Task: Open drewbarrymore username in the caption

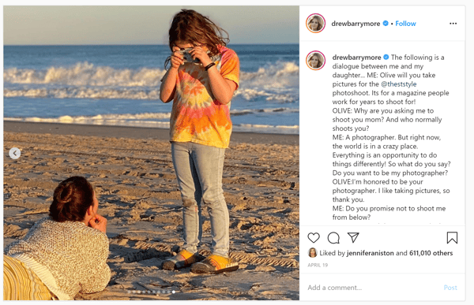Action: click(x=356, y=58)
